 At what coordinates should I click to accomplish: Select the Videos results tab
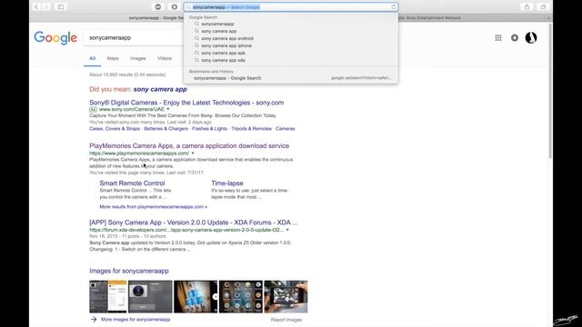point(165,58)
